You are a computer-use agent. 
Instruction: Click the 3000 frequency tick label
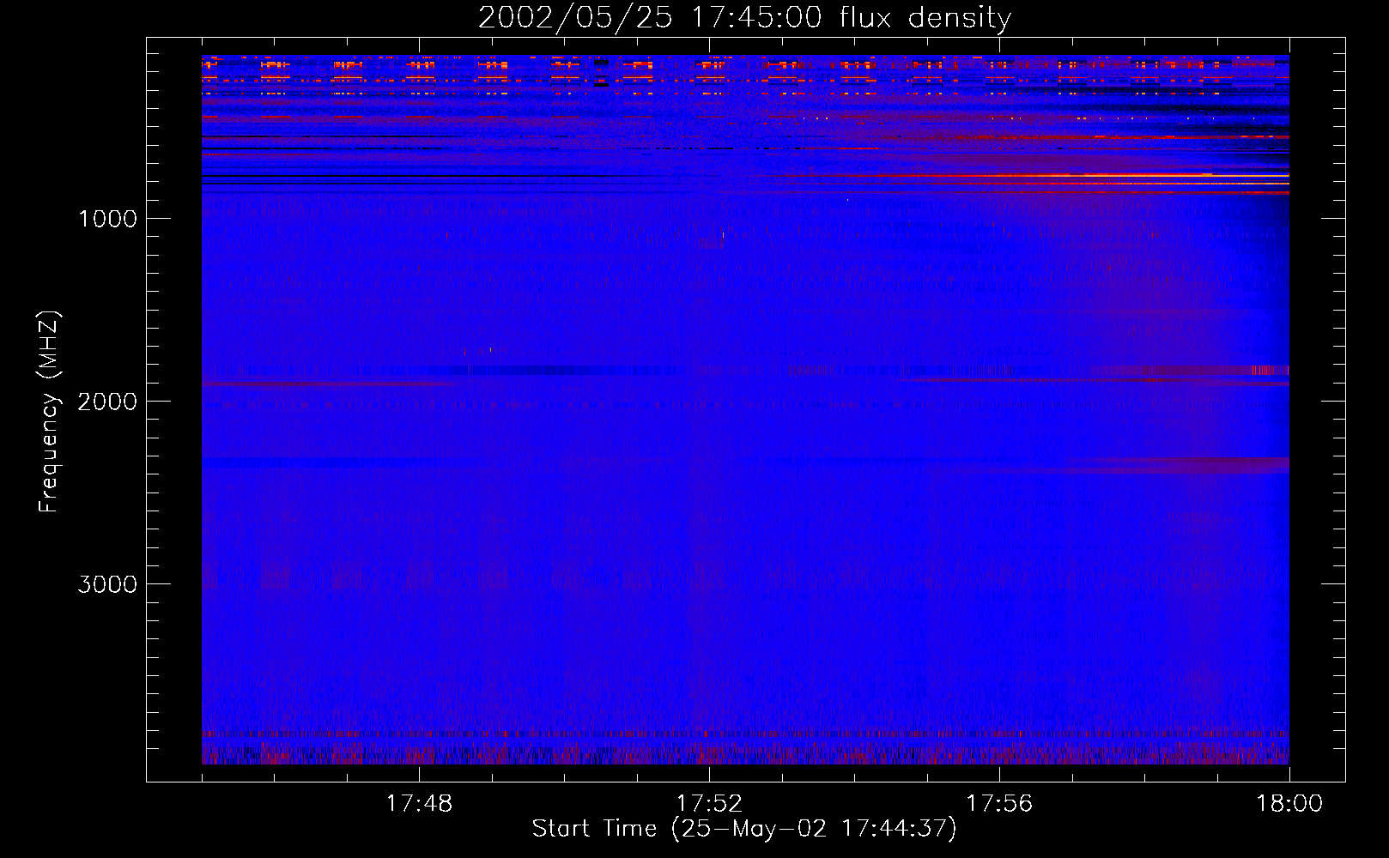107,584
